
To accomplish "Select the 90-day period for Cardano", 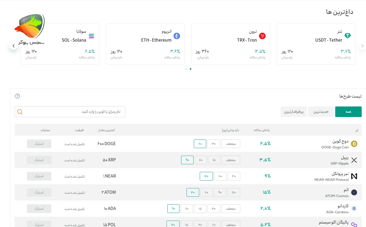I will [x=173, y=209].
